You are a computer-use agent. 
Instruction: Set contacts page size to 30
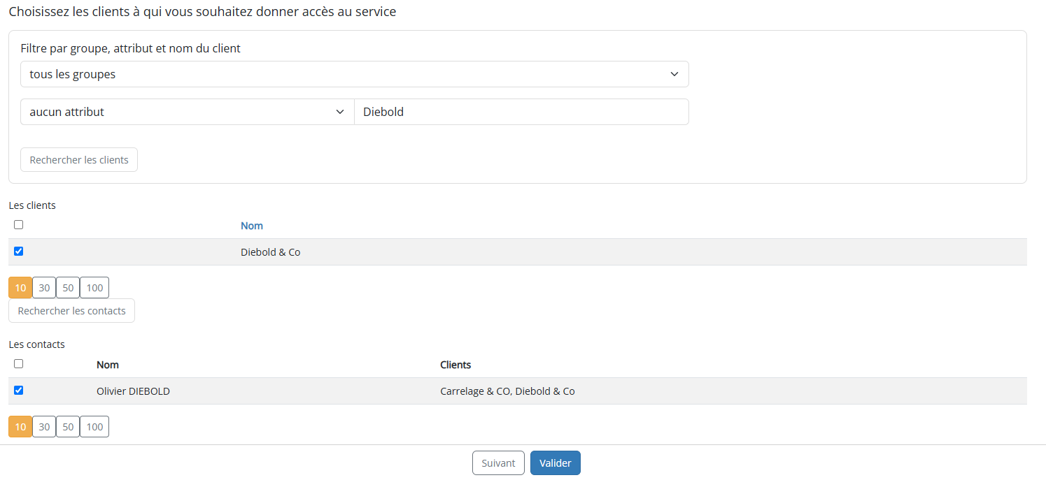[x=44, y=427]
